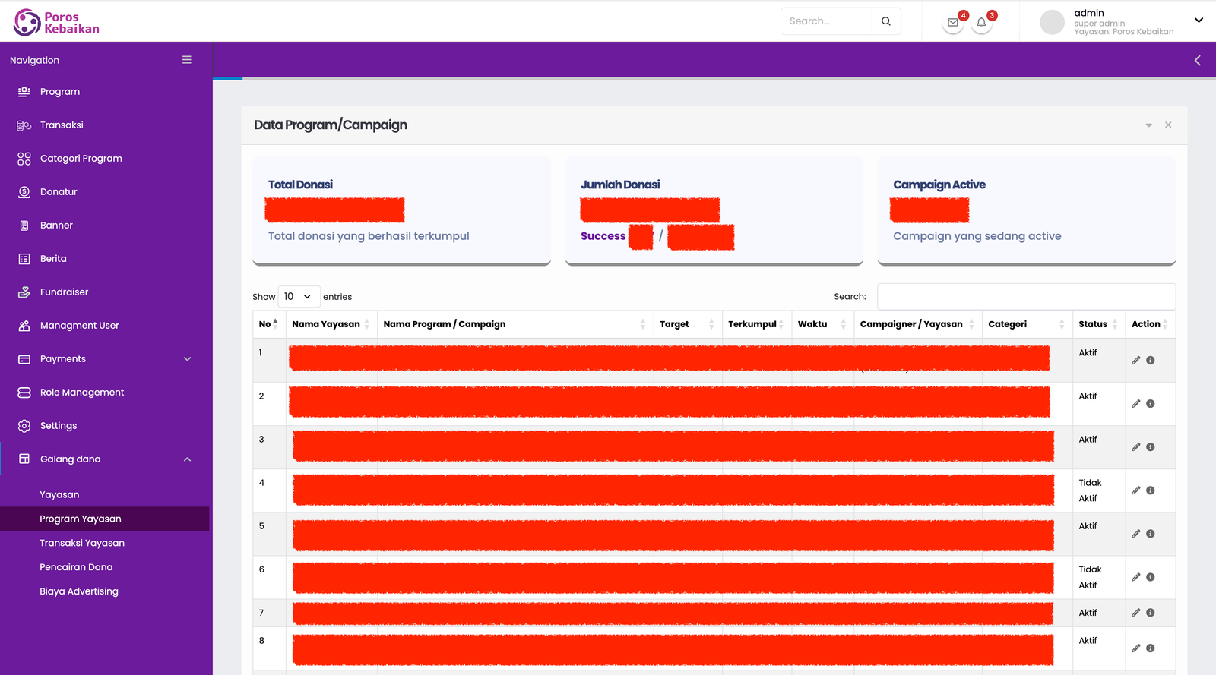
Task: Close the Data Program/Campaign panel
Action: (x=1168, y=125)
